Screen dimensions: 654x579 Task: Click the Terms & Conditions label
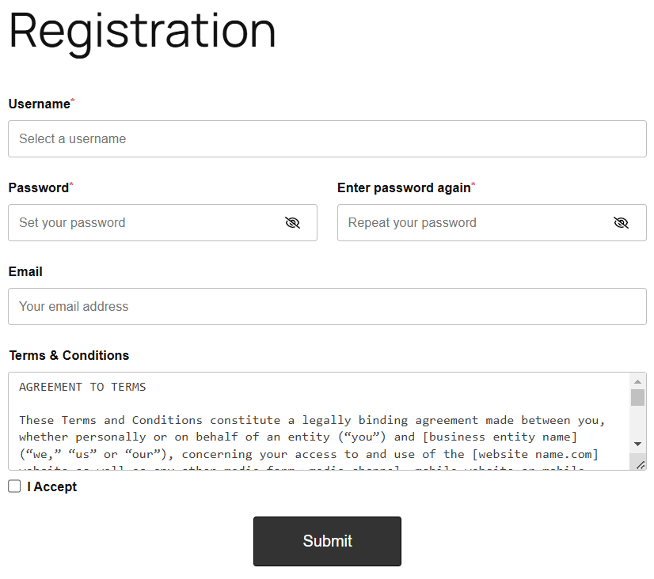69,355
